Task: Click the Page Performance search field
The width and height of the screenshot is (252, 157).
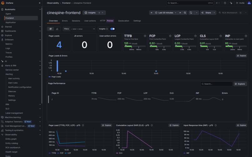Action: 216,84
